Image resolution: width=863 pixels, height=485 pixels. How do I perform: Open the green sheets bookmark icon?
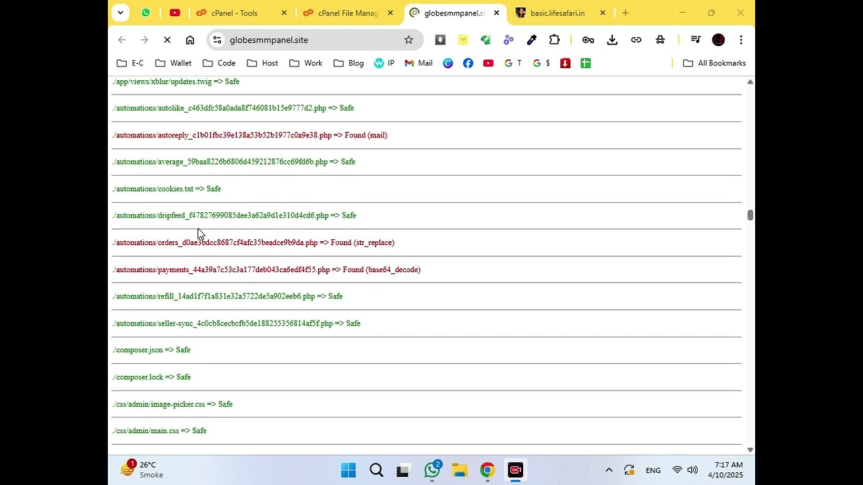[585, 63]
